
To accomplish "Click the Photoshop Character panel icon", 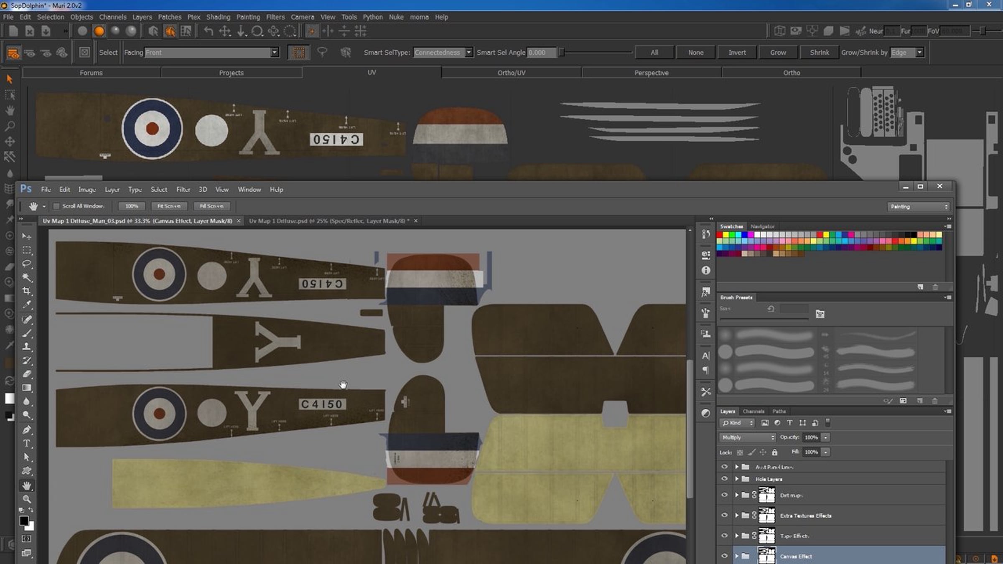I will [x=706, y=356].
